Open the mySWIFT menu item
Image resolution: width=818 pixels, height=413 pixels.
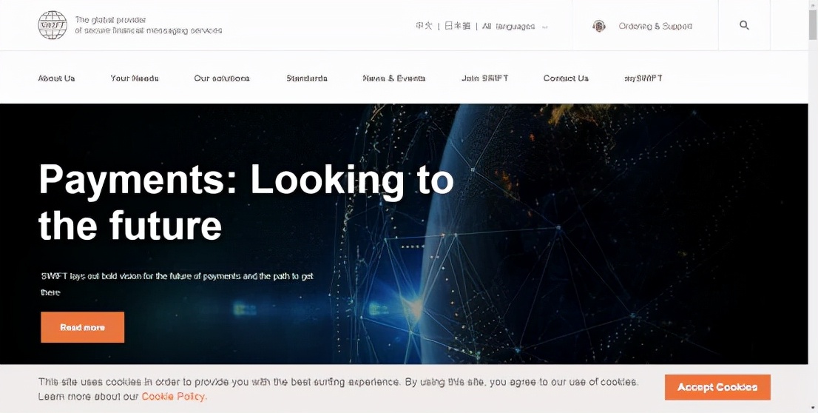[x=643, y=78]
